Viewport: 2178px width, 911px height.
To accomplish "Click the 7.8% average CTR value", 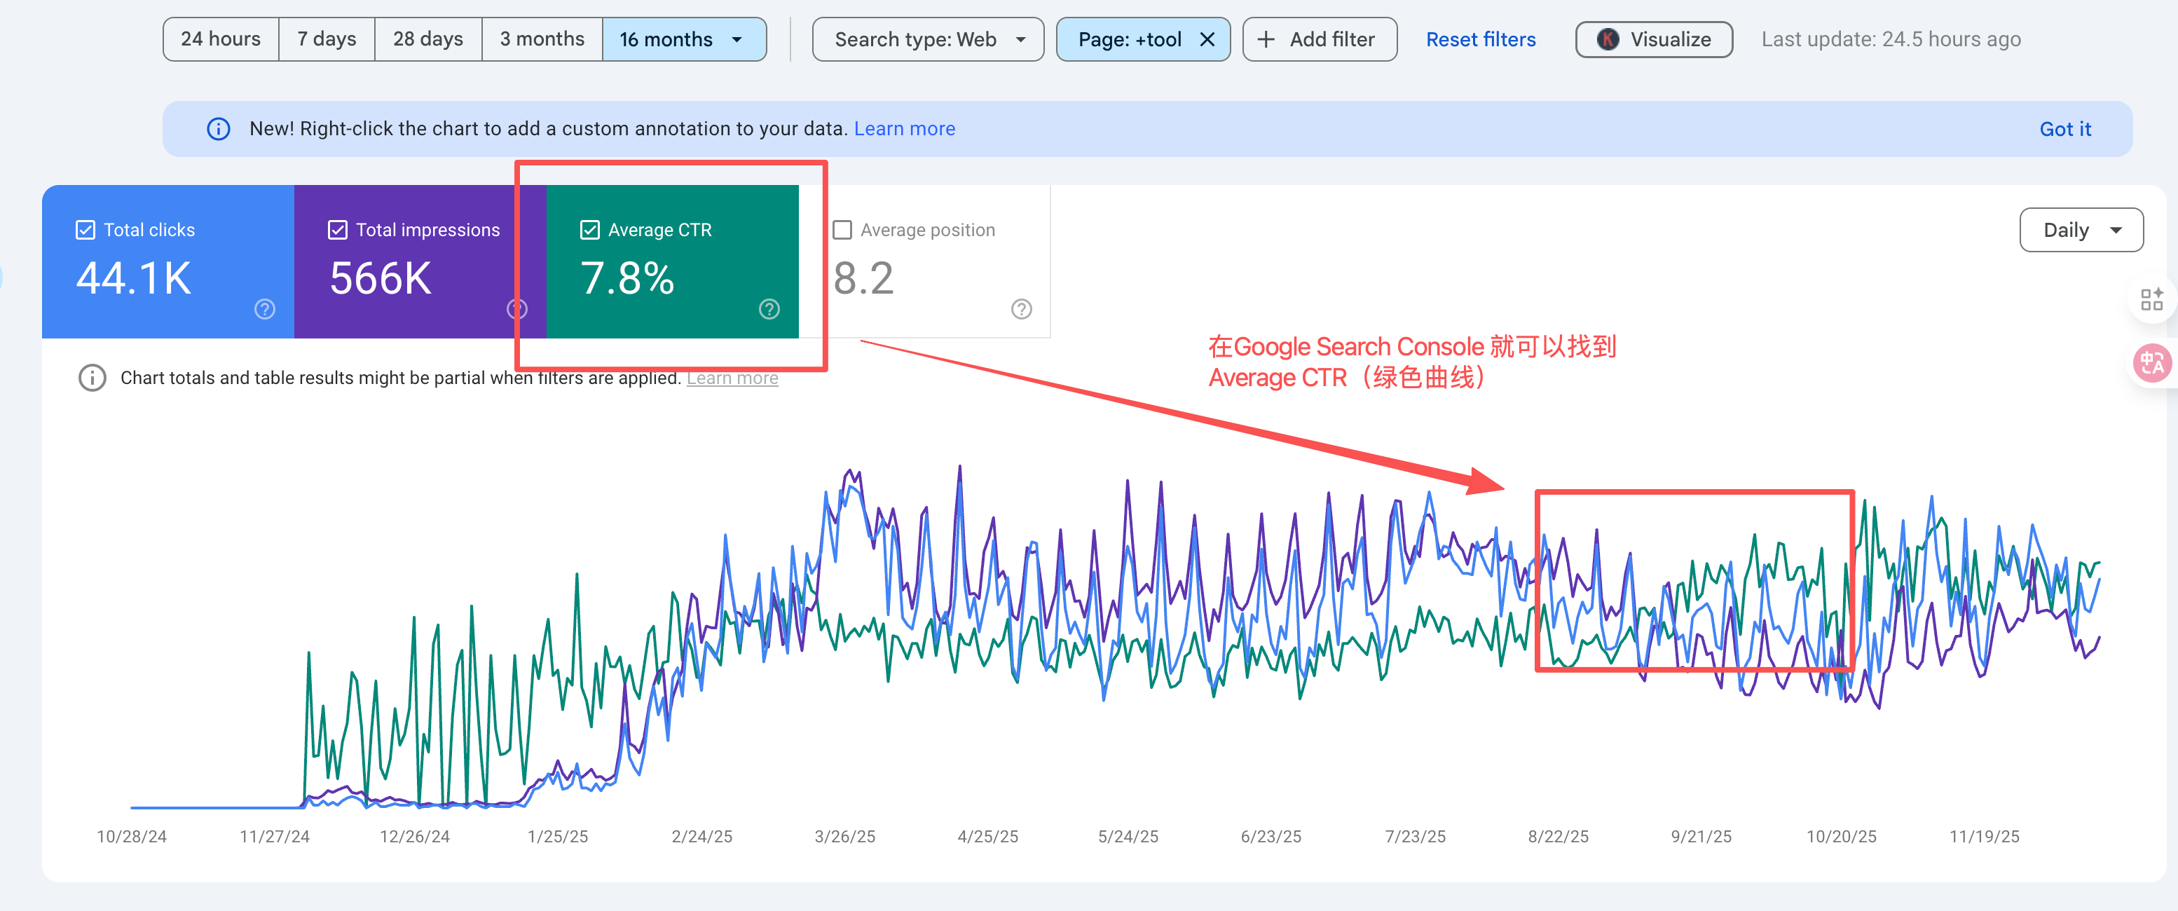I will 627,278.
